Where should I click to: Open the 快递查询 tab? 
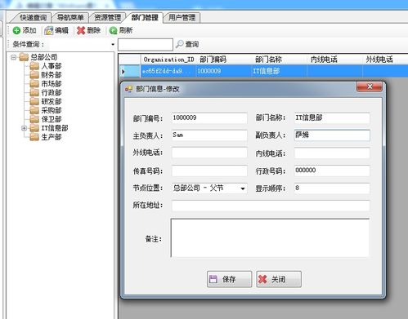coord(34,18)
